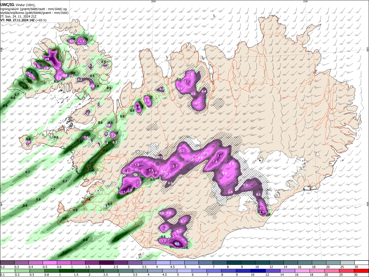
Task: Select the '2.1' value in the central highlands
Action: [x=219, y=156]
